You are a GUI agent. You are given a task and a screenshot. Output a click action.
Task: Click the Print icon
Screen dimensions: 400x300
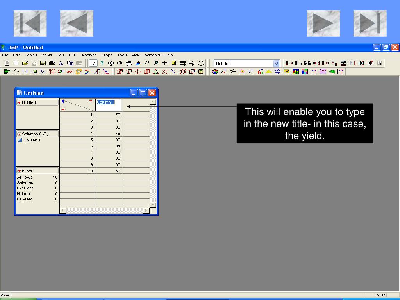(x=52, y=63)
